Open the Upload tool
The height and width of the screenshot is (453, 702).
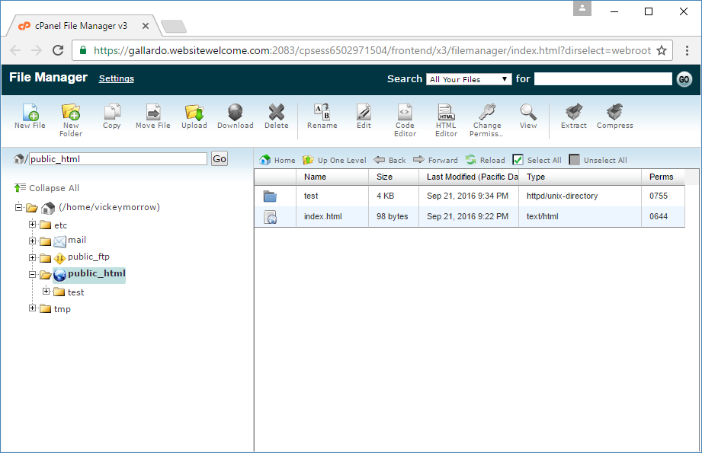pyautogui.click(x=194, y=112)
